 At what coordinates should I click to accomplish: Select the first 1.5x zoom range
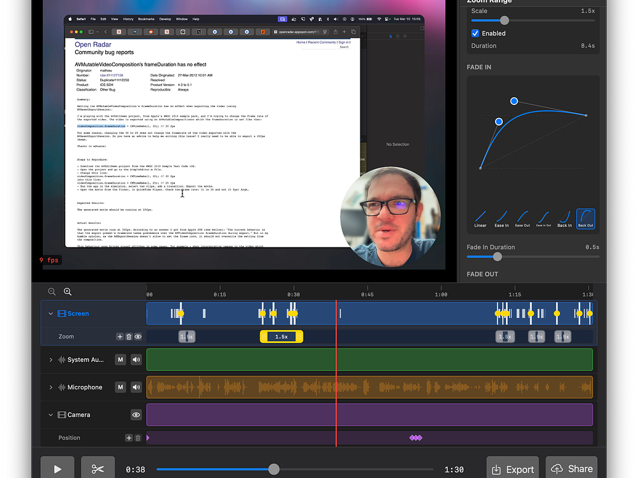pos(187,337)
